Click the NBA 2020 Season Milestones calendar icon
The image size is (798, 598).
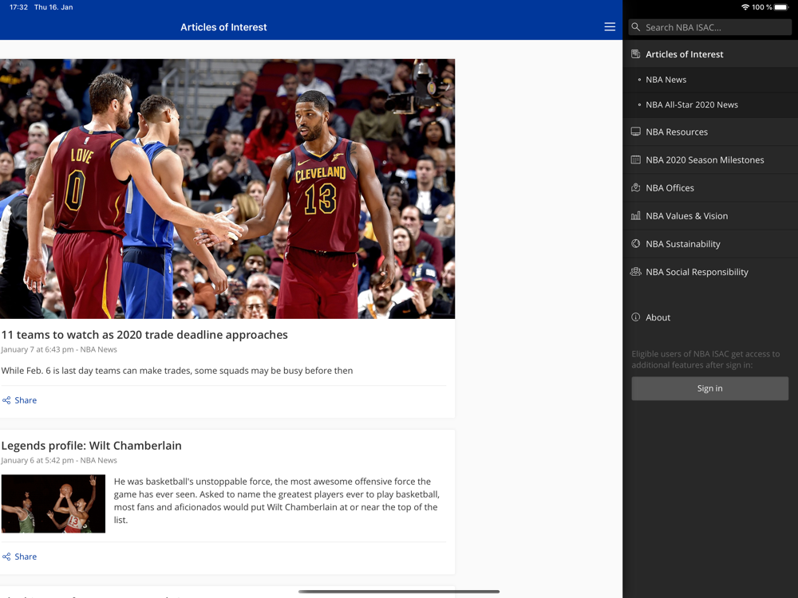pos(636,159)
